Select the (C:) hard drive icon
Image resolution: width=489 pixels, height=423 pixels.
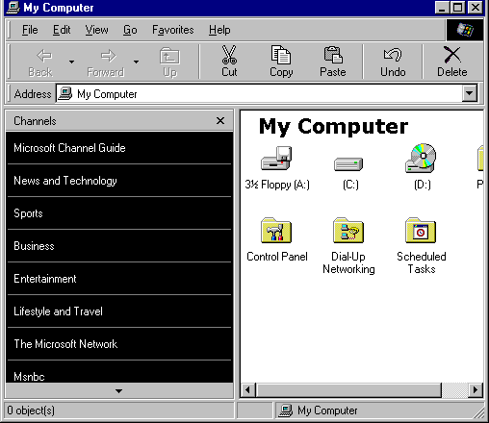click(348, 163)
